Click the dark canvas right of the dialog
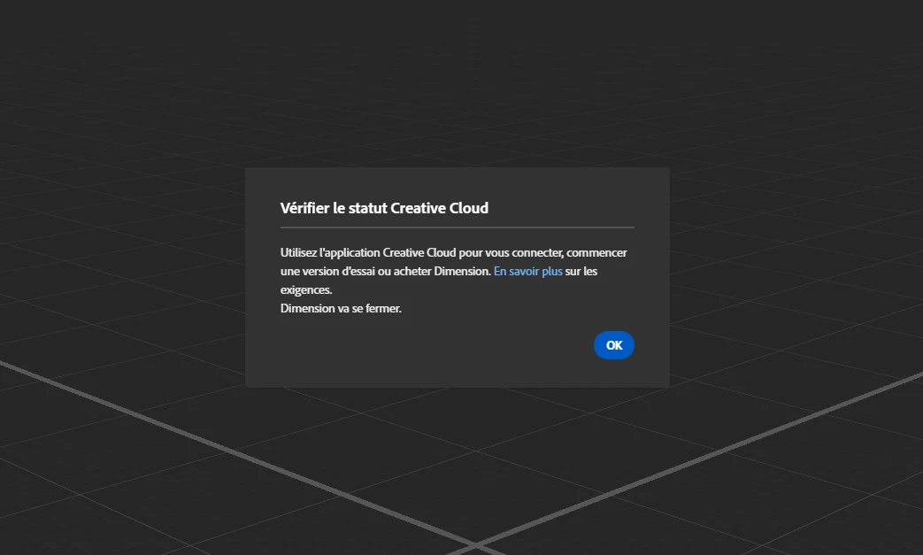This screenshot has height=555, width=923. [796, 277]
